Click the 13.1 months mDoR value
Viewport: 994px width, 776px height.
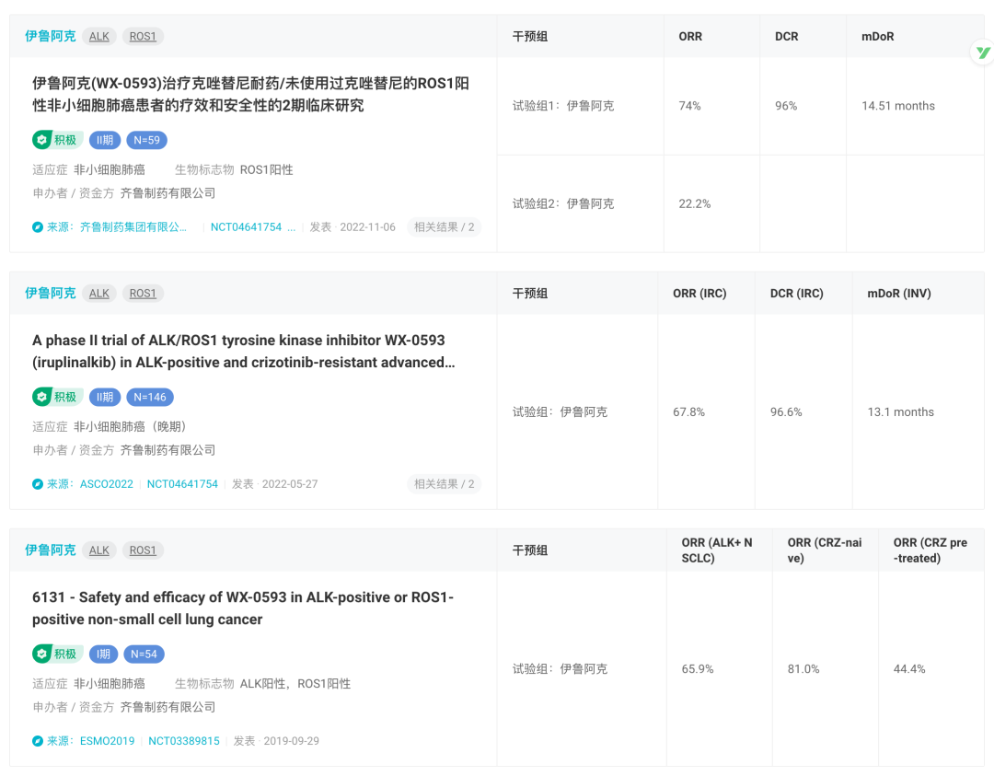[901, 412]
